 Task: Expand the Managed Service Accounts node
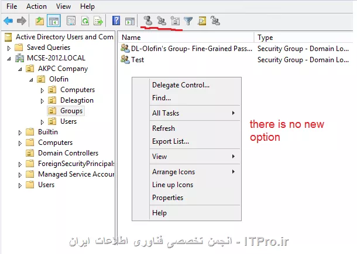(20, 175)
